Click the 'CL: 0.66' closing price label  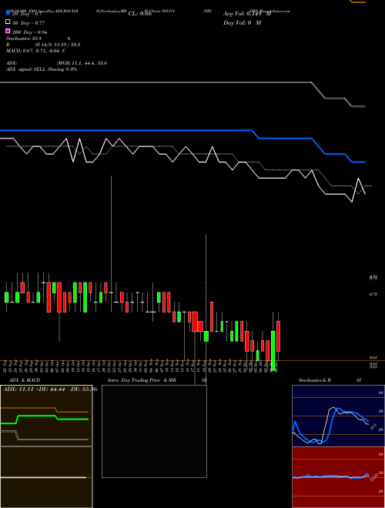coord(140,14)
